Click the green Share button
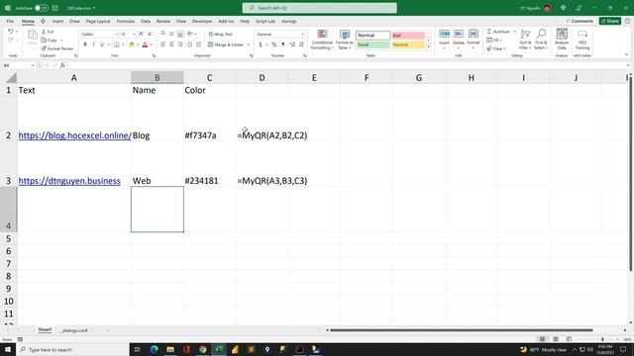Viewport: 634px width, 356px height. (610, 21)
